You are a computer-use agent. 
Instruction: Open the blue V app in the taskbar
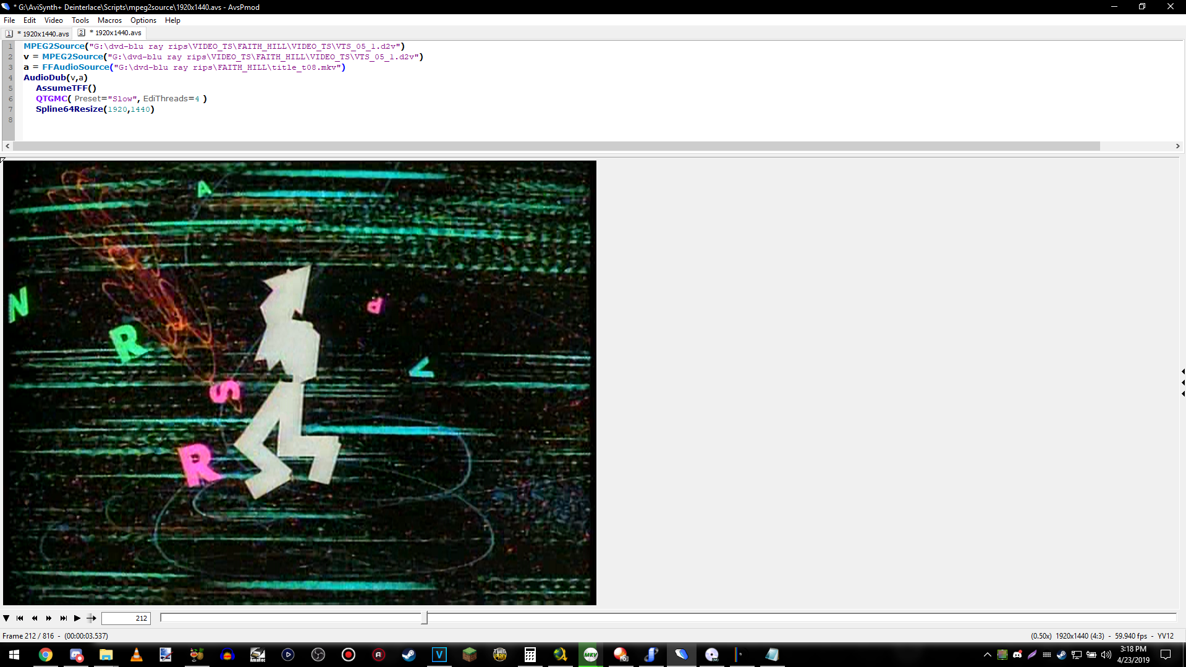439,655
